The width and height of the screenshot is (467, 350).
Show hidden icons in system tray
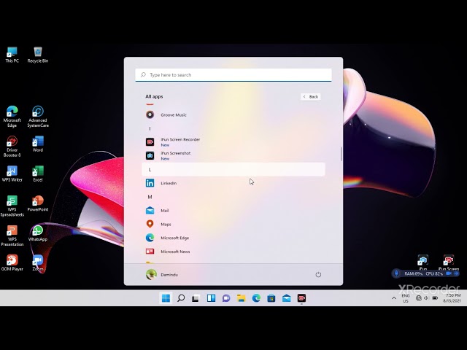[x=394, y=298]
